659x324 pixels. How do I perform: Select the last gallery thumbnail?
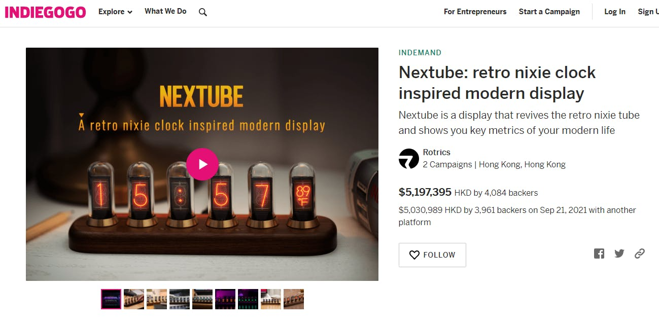pyautogui.click(x=294, y=299)
